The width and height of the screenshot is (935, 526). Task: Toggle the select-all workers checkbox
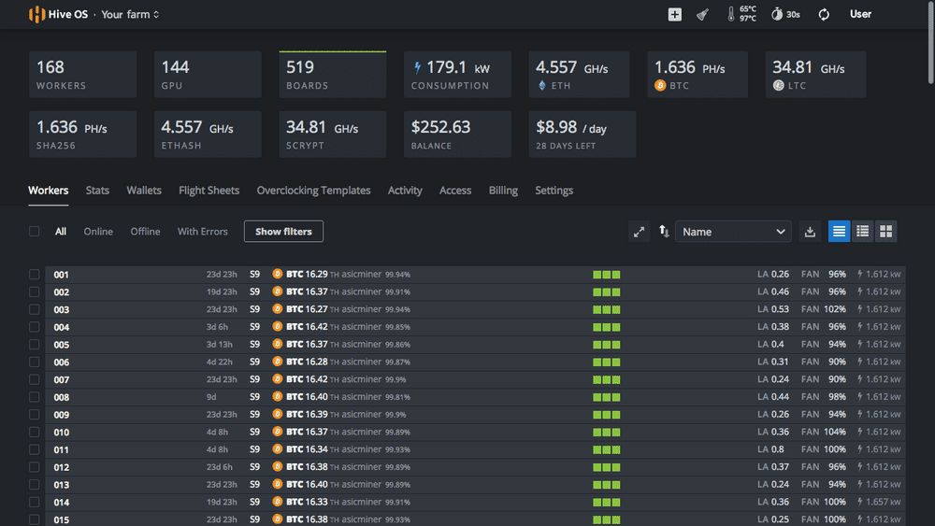pos(34,231)
